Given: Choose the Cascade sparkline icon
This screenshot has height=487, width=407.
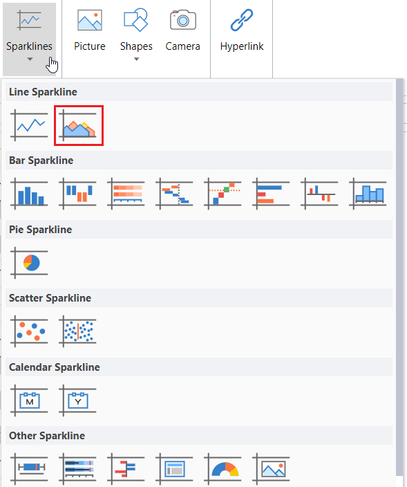Looking at the screenshot, I should pos(174,194).
